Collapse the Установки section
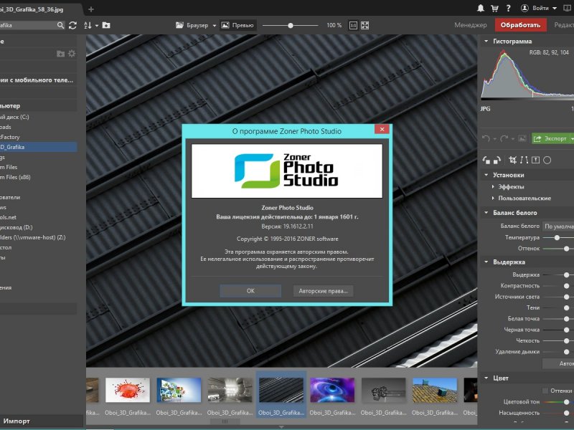 pyautogui.click(x=486, y=175)
